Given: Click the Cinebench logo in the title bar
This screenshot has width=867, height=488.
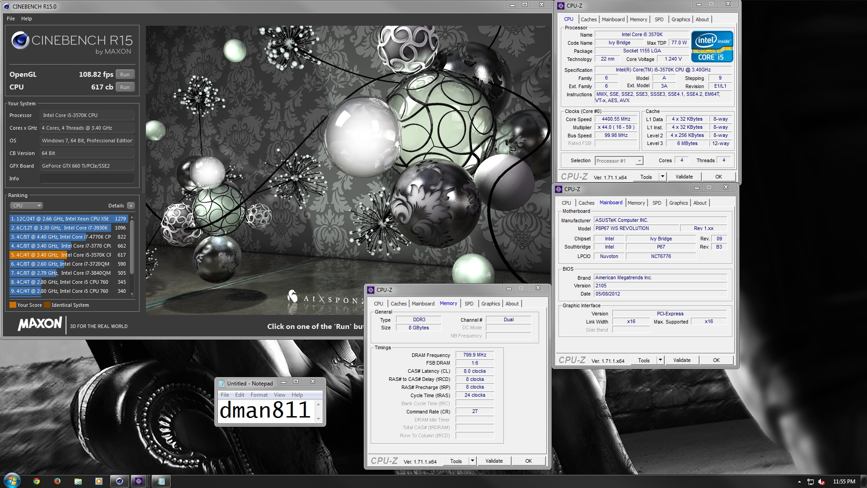Looking at the screenshot, I should click(x=7, y=6).
